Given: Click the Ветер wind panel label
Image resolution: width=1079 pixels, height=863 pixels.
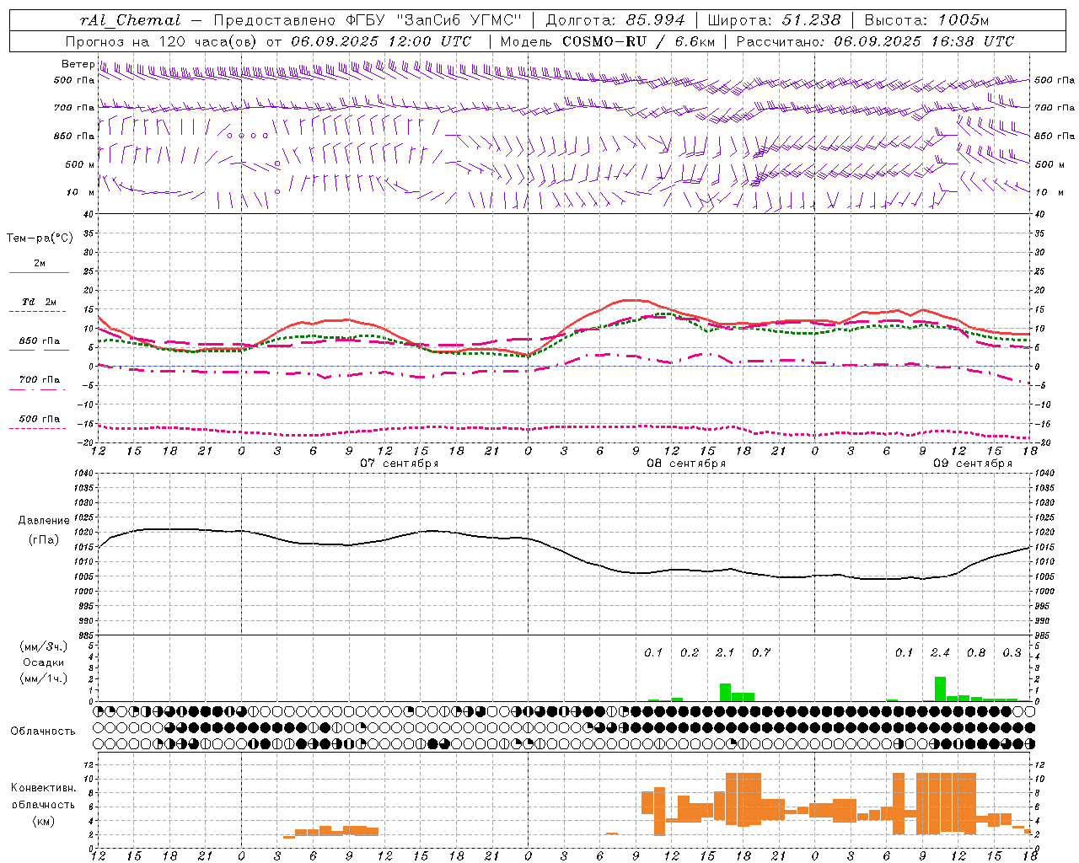Looking at the screenshot, I should pyautogui.click(x=78, y=64).
